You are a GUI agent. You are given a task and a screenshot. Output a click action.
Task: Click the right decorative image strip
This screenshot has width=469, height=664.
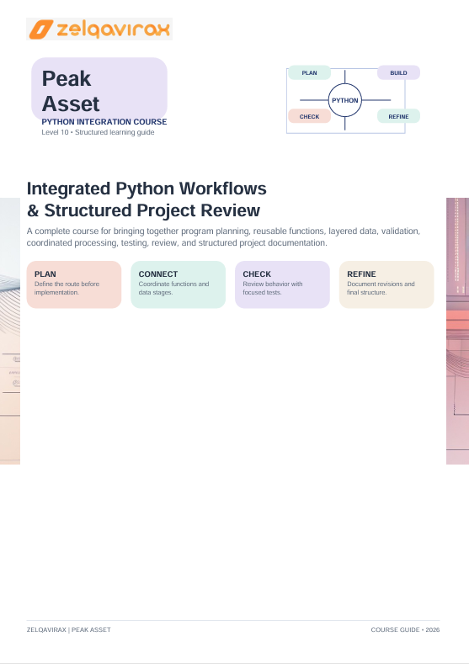point(457,331)
